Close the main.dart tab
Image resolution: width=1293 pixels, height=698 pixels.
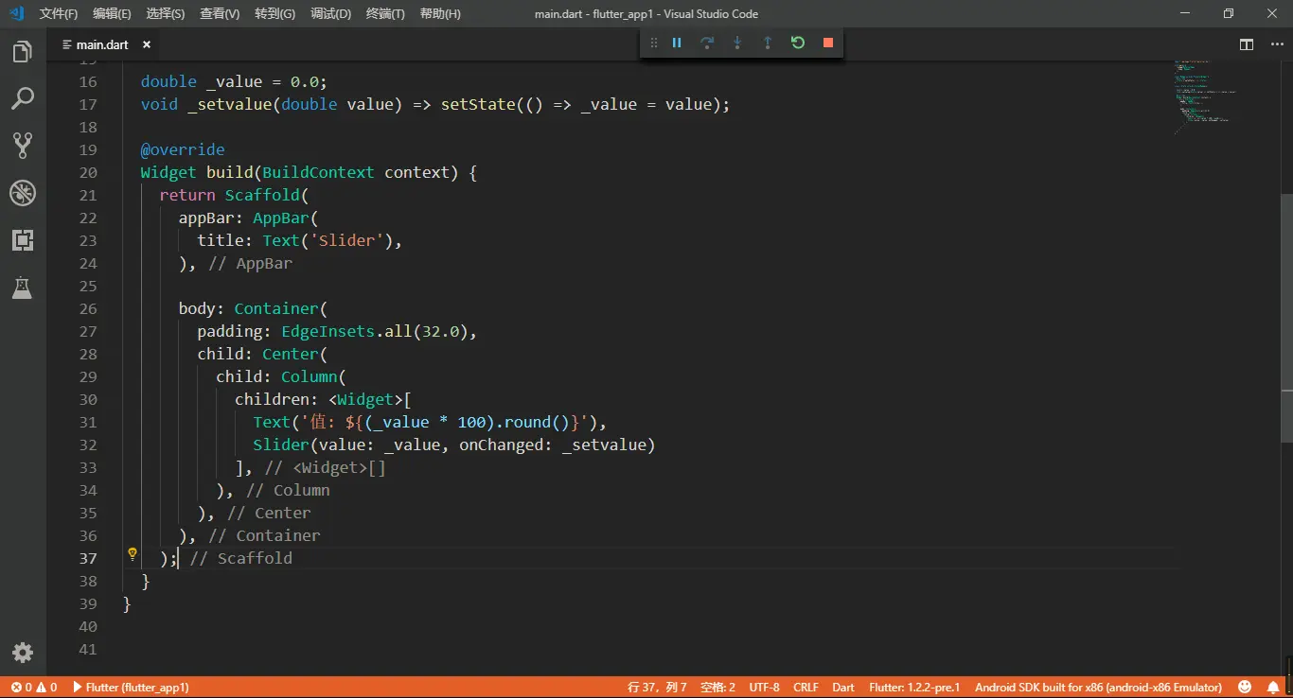[148, 44]
